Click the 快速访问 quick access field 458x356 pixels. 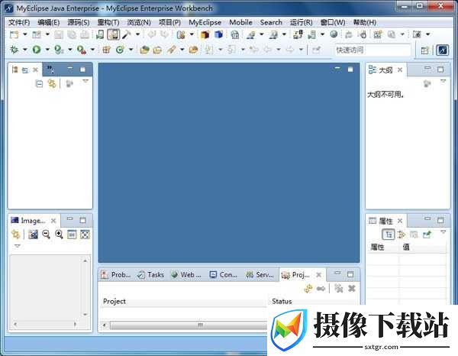[373, 50]
